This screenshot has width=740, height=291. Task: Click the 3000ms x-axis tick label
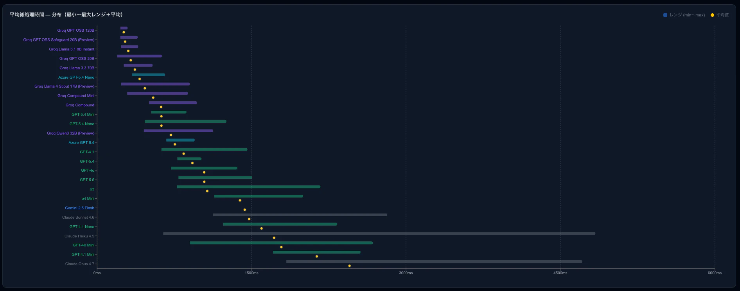pos(406,273)
